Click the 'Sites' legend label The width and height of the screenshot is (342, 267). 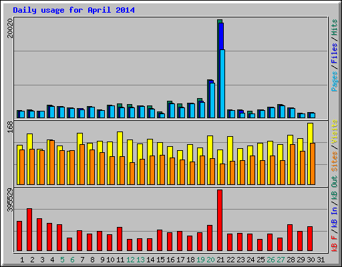[x=335, y=162]
